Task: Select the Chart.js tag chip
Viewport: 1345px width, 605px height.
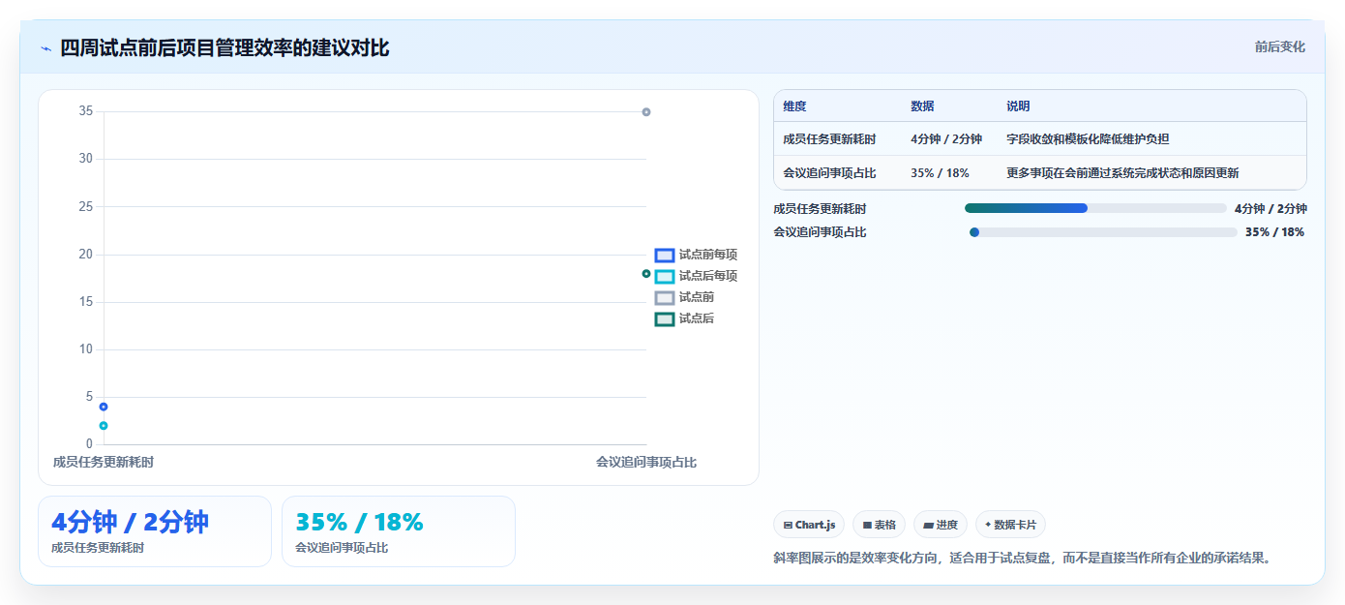Action: (809, 525)
